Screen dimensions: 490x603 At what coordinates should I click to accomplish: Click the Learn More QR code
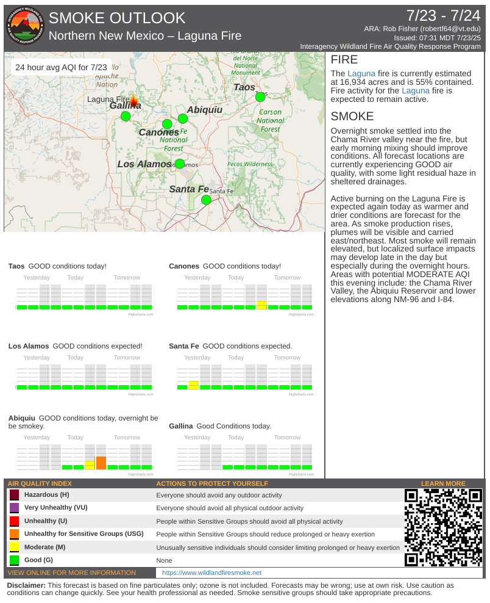coord(444,527)
